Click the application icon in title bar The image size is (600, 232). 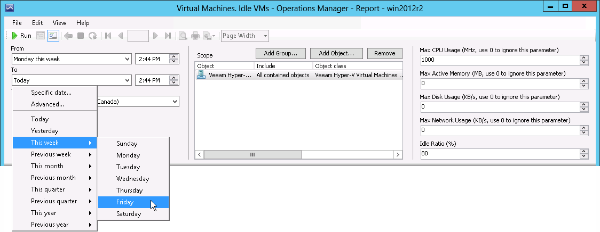[10, 7]
